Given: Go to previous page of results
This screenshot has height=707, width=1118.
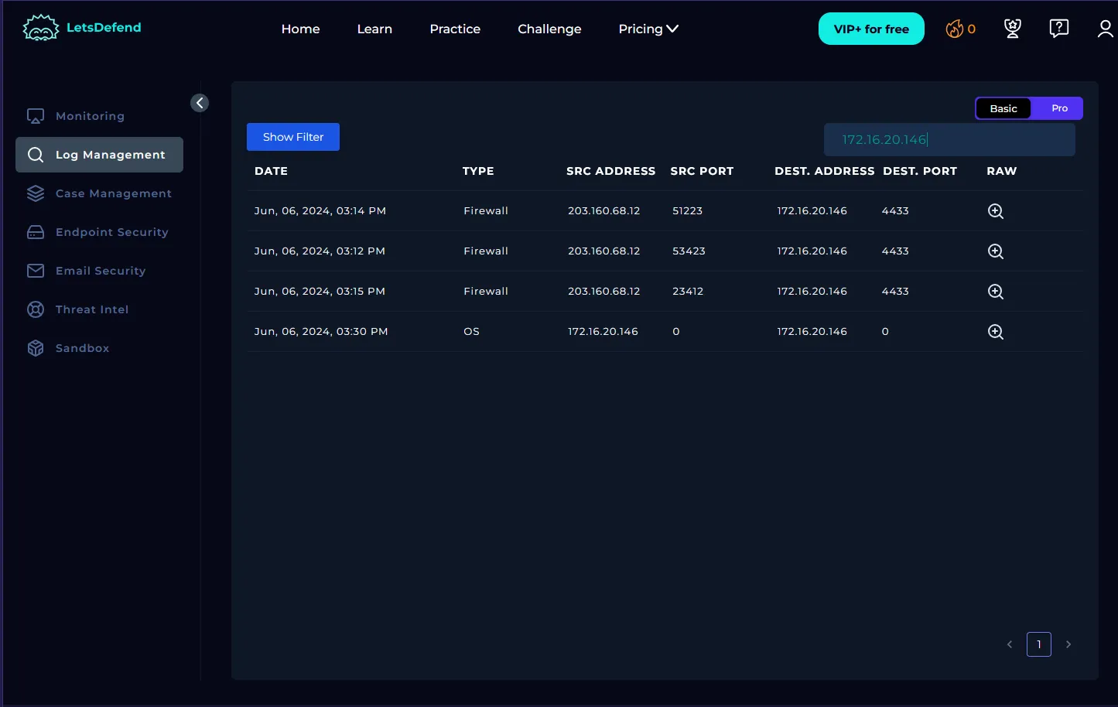Looking at the screenshot, I should coord(1010,644).
